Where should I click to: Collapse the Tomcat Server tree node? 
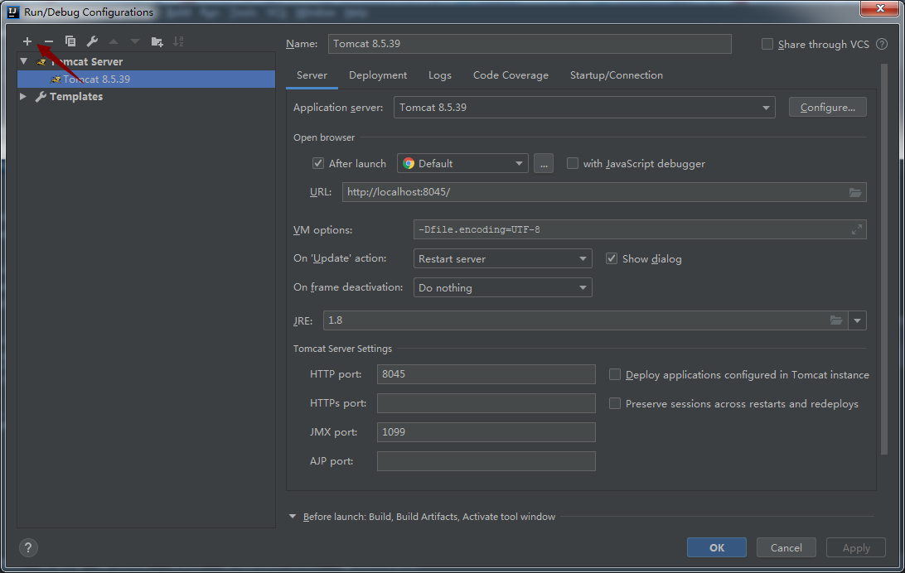coord(24,61)
